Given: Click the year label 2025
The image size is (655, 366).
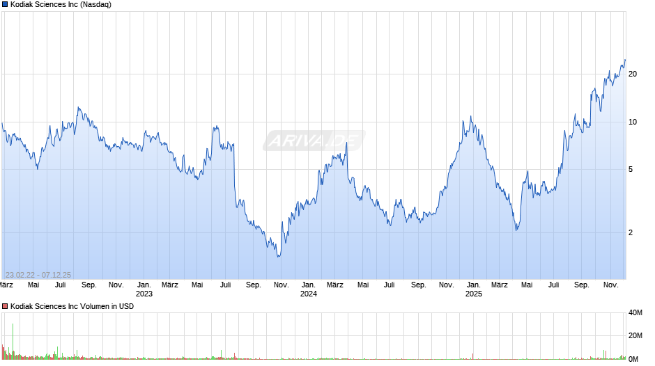Looking at the screenshot, I should [473, 294].
